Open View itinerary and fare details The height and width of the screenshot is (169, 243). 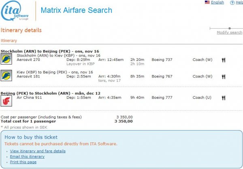tap(38, 151)
